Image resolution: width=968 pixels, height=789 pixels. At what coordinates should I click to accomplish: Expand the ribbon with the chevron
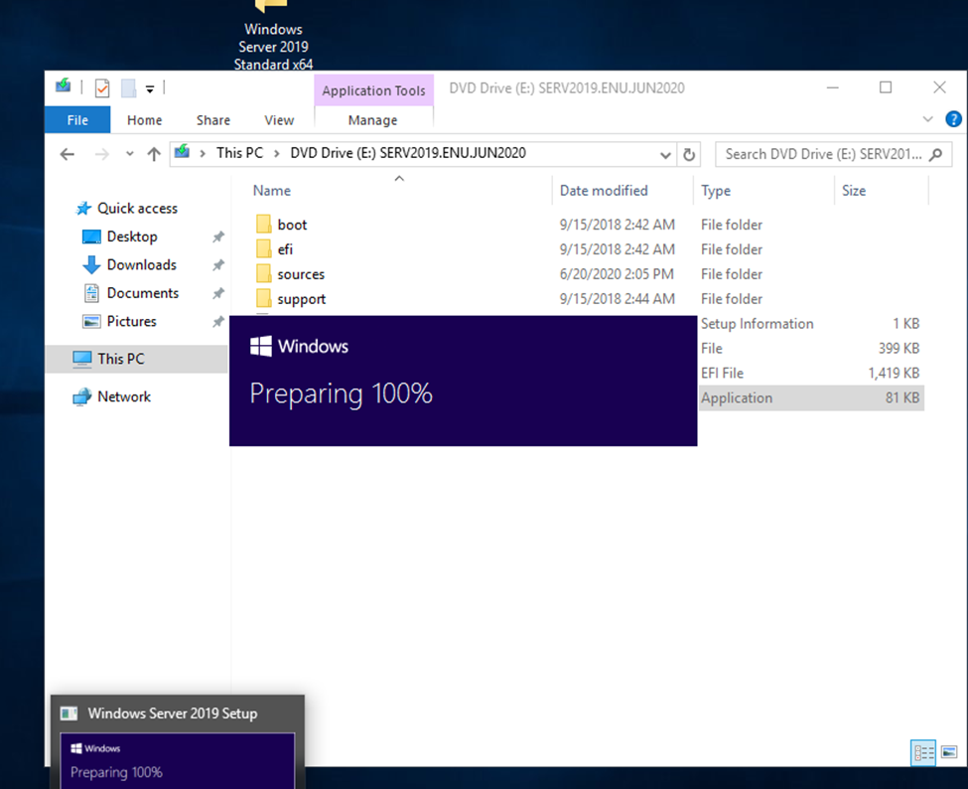[x=928, y=119]
